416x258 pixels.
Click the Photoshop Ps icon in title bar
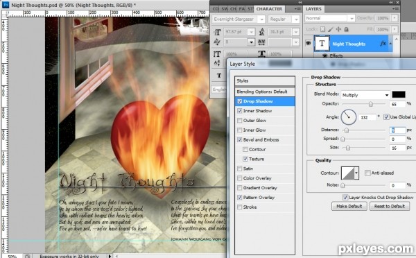tap(6, 5)
